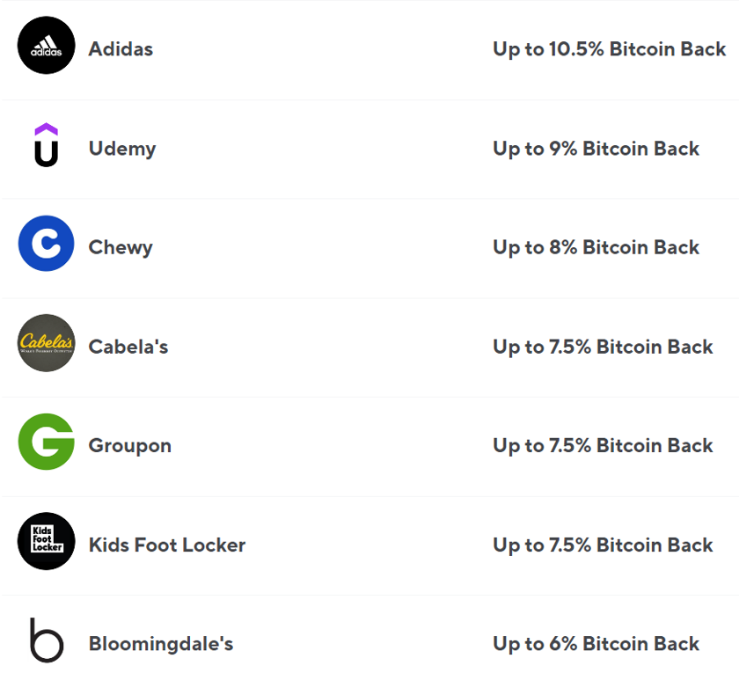Click the Adidas logo icon
Viewport: 739px width, 673px height.
click(46, 45)
